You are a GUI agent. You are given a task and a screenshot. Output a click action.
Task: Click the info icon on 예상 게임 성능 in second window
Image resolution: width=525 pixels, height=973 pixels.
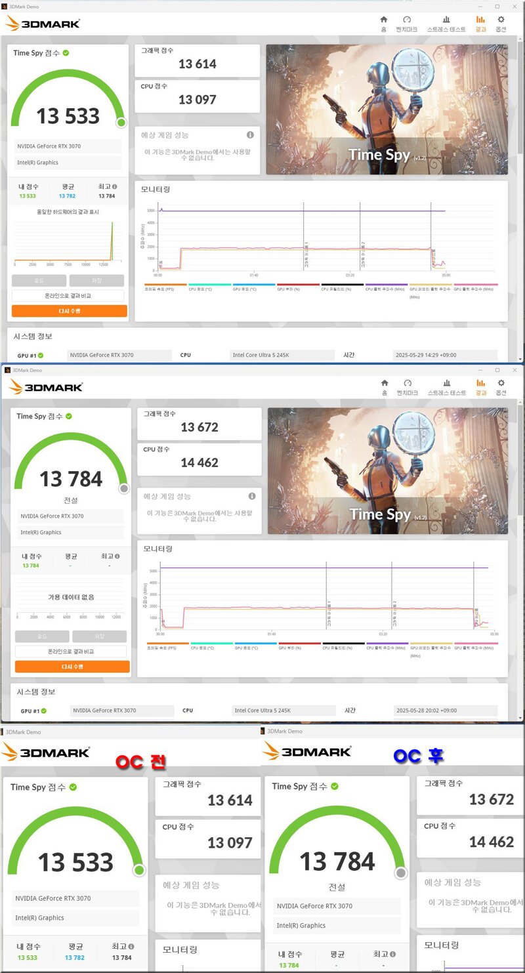(x=252, y=497)
